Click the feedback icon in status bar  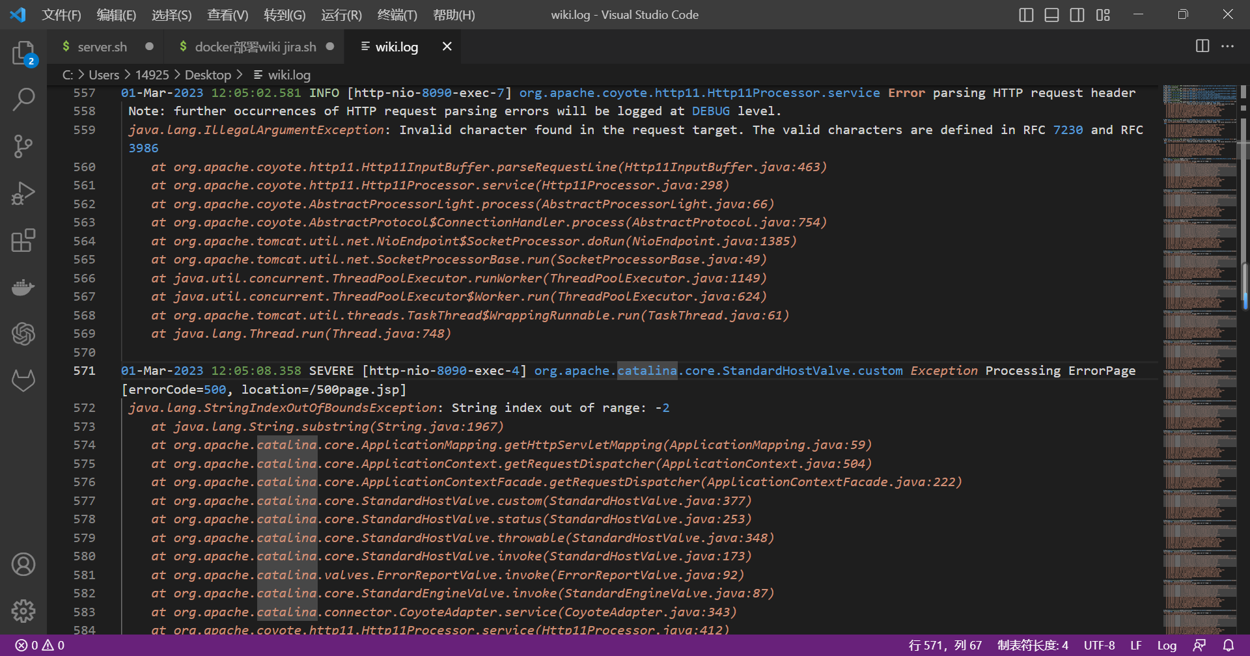1199,646
